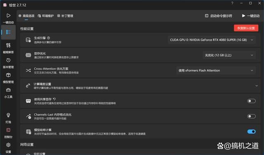Switch to the 环境维护 tab
Image resolution: width=264 pixels, height=155 pixels.
point(46,16)
